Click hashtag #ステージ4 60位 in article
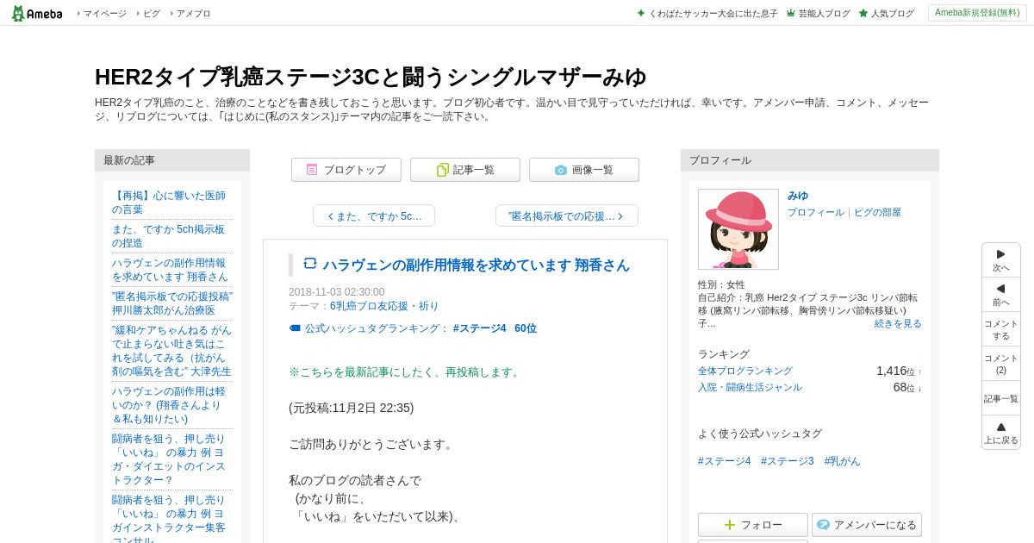The height and width of the screenshot is (543, 1034). [x=495, y=328]
